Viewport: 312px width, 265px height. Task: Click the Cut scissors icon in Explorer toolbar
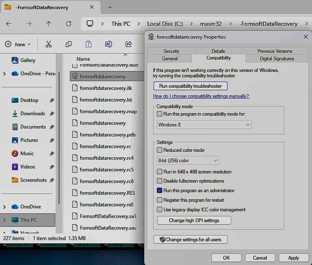click(49, 44)
